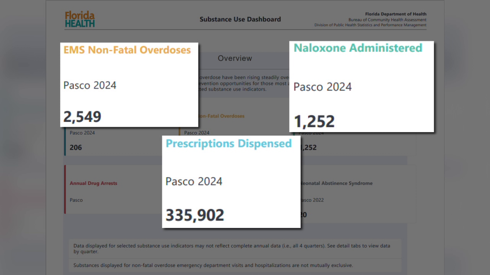
Task: Click Division of Public Health Statistics line
Action: point(370,25)
